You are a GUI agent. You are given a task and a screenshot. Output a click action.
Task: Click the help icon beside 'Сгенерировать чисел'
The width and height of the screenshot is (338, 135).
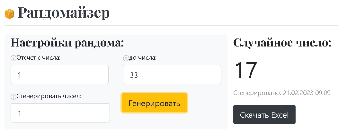[13, 97]
